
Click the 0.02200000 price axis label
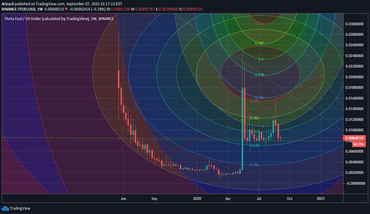pos(354,66)
